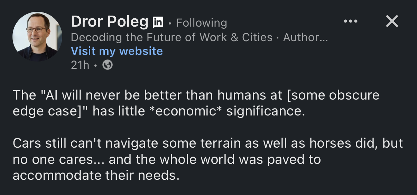Click the "[some obscure" bracketed text
Screen dimensions: 417x195
click(333, 95)
